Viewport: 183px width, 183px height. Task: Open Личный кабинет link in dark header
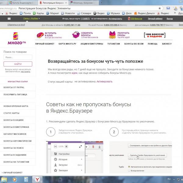point(155,19)
